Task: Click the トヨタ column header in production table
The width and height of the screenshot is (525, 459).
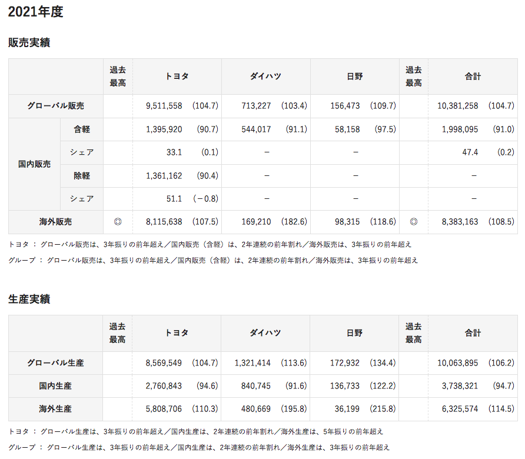Action: 177,333
